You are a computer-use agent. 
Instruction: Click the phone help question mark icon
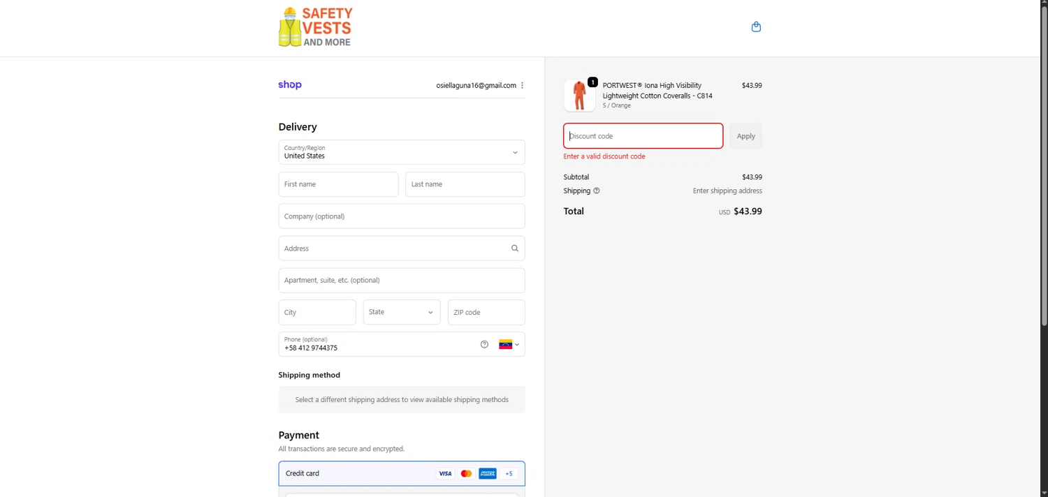tap(484, 344)
